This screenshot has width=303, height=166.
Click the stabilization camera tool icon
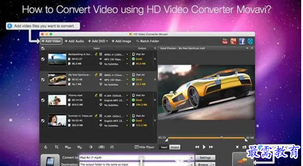tap(101, 147)
